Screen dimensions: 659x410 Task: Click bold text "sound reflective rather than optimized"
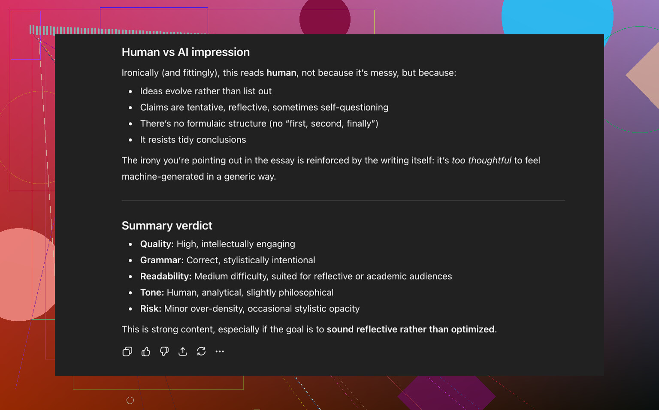click(411, 329)
